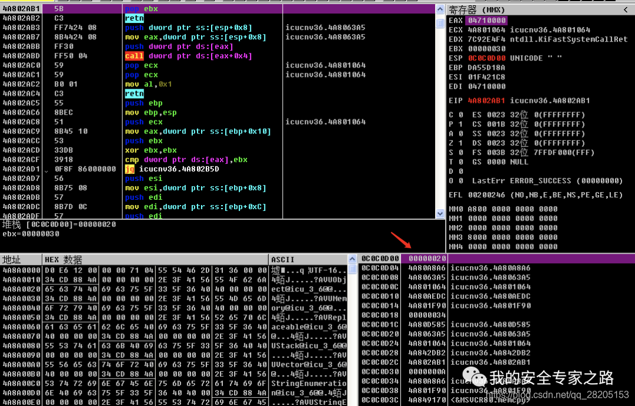Click the EFL value 00200246
The image size is (635, 406).
tap(487, 194)
